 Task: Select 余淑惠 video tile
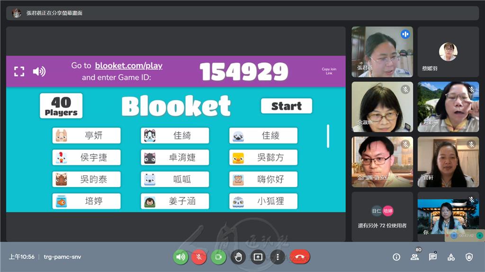[382, 107]
